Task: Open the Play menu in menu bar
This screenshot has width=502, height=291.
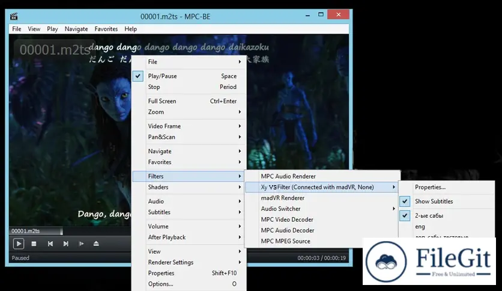Action: pyautogui.click(x=52, y=29)
